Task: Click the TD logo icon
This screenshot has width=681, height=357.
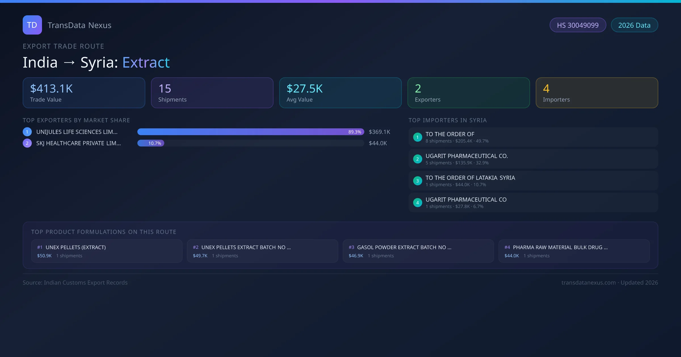Action: (32, 25)
